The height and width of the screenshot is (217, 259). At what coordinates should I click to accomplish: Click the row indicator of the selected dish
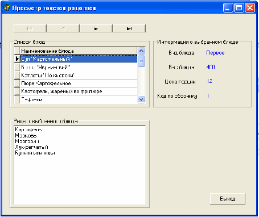(x=17, y=59)
